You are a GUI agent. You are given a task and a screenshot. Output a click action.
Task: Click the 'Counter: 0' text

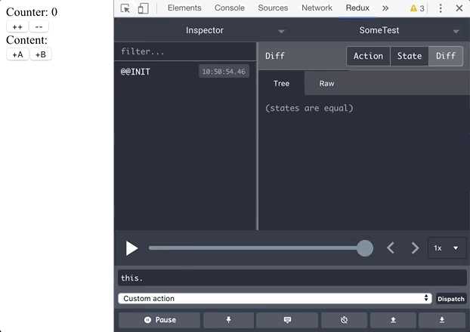(x=32, y=12)
